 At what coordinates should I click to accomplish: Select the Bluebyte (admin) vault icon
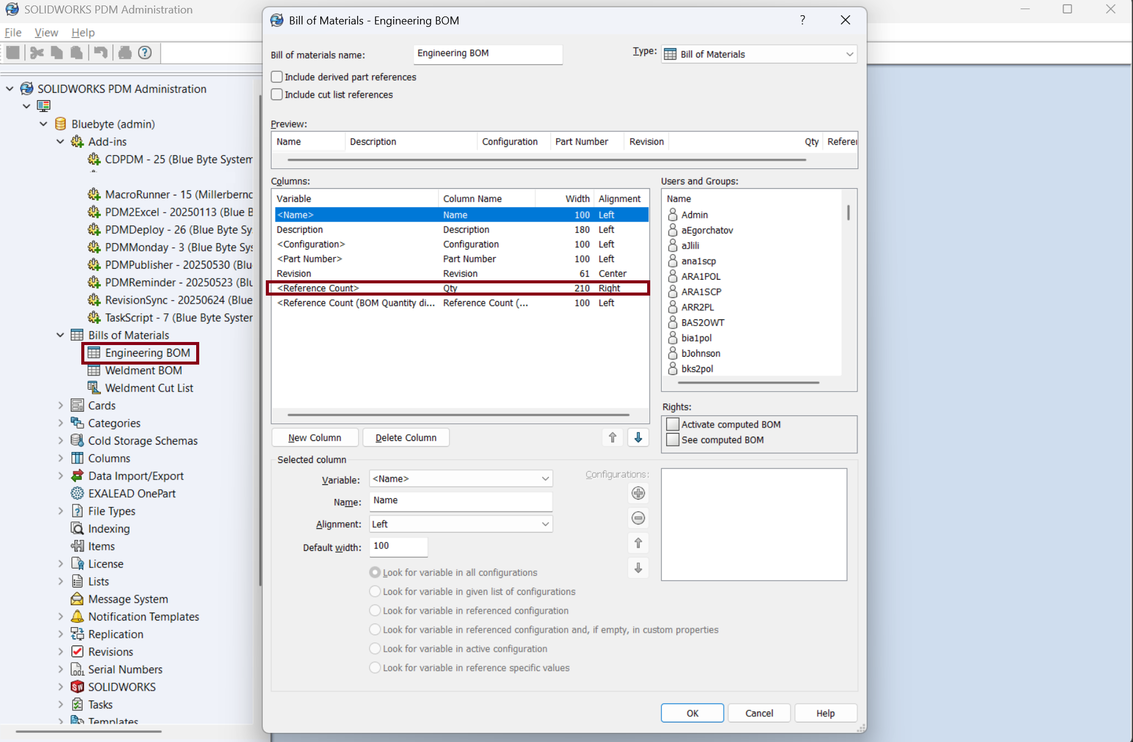tap(61, 124)
